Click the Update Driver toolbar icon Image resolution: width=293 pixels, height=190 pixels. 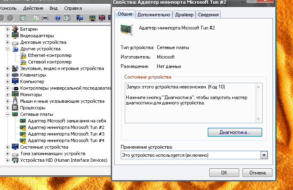tap(92, 18)
